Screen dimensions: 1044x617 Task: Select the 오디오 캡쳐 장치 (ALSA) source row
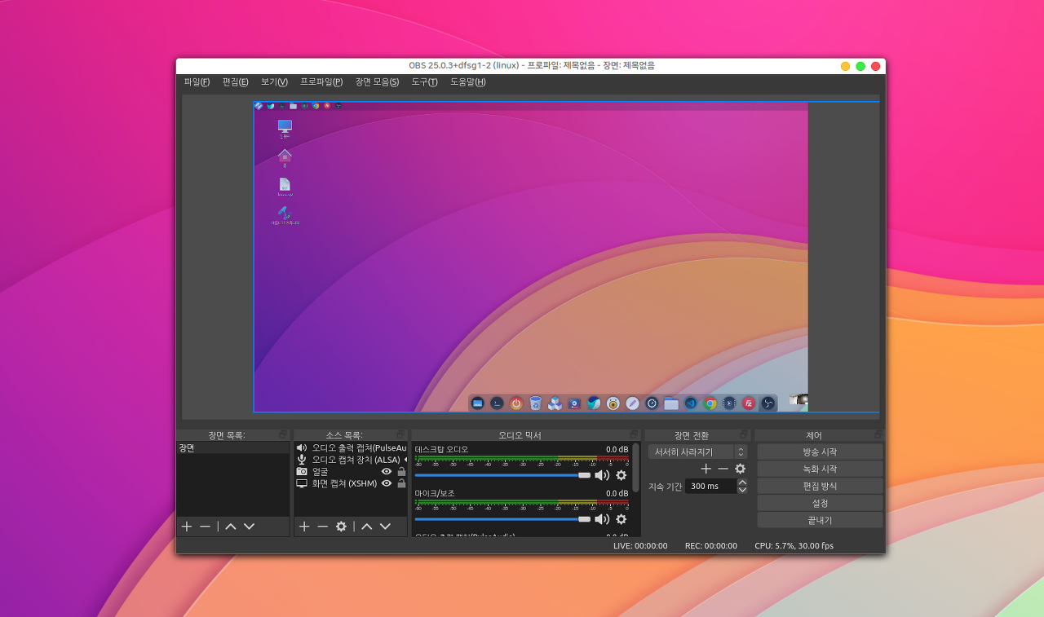(351, 460)
